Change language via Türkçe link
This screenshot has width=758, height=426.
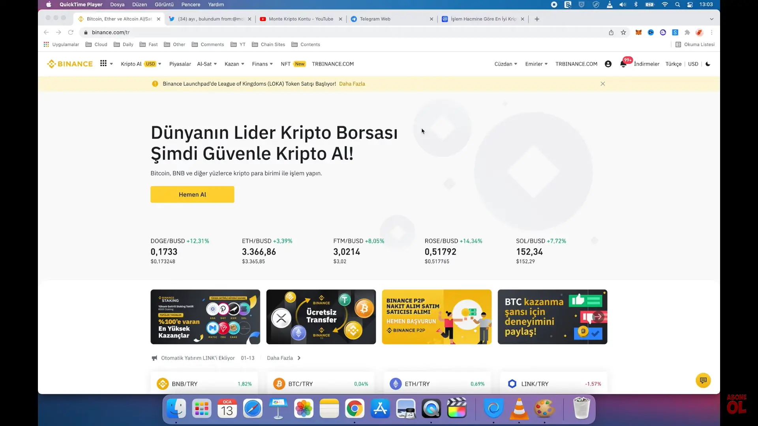pyautogui.click(x=674, y=64)
